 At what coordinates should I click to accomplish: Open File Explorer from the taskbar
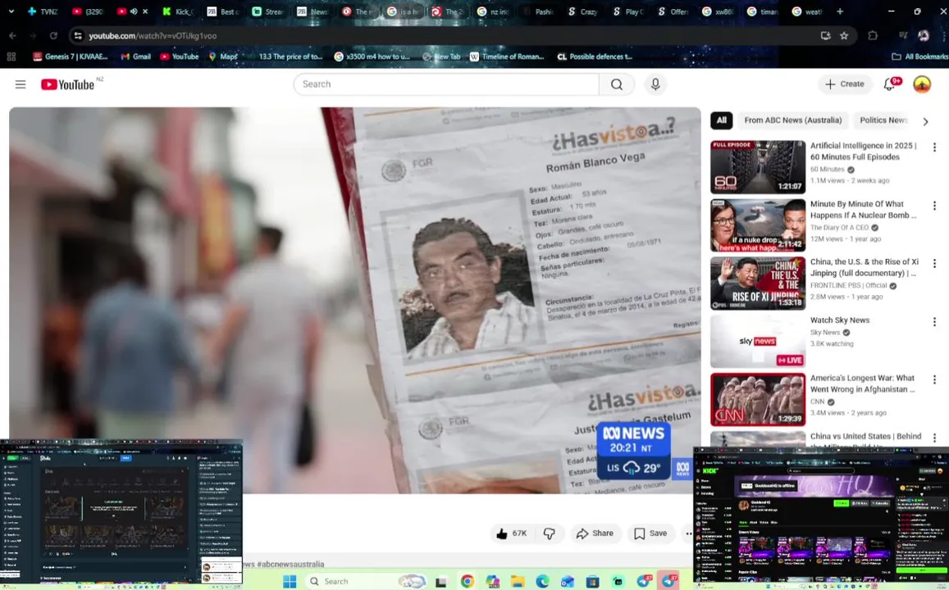pos(518,582)
